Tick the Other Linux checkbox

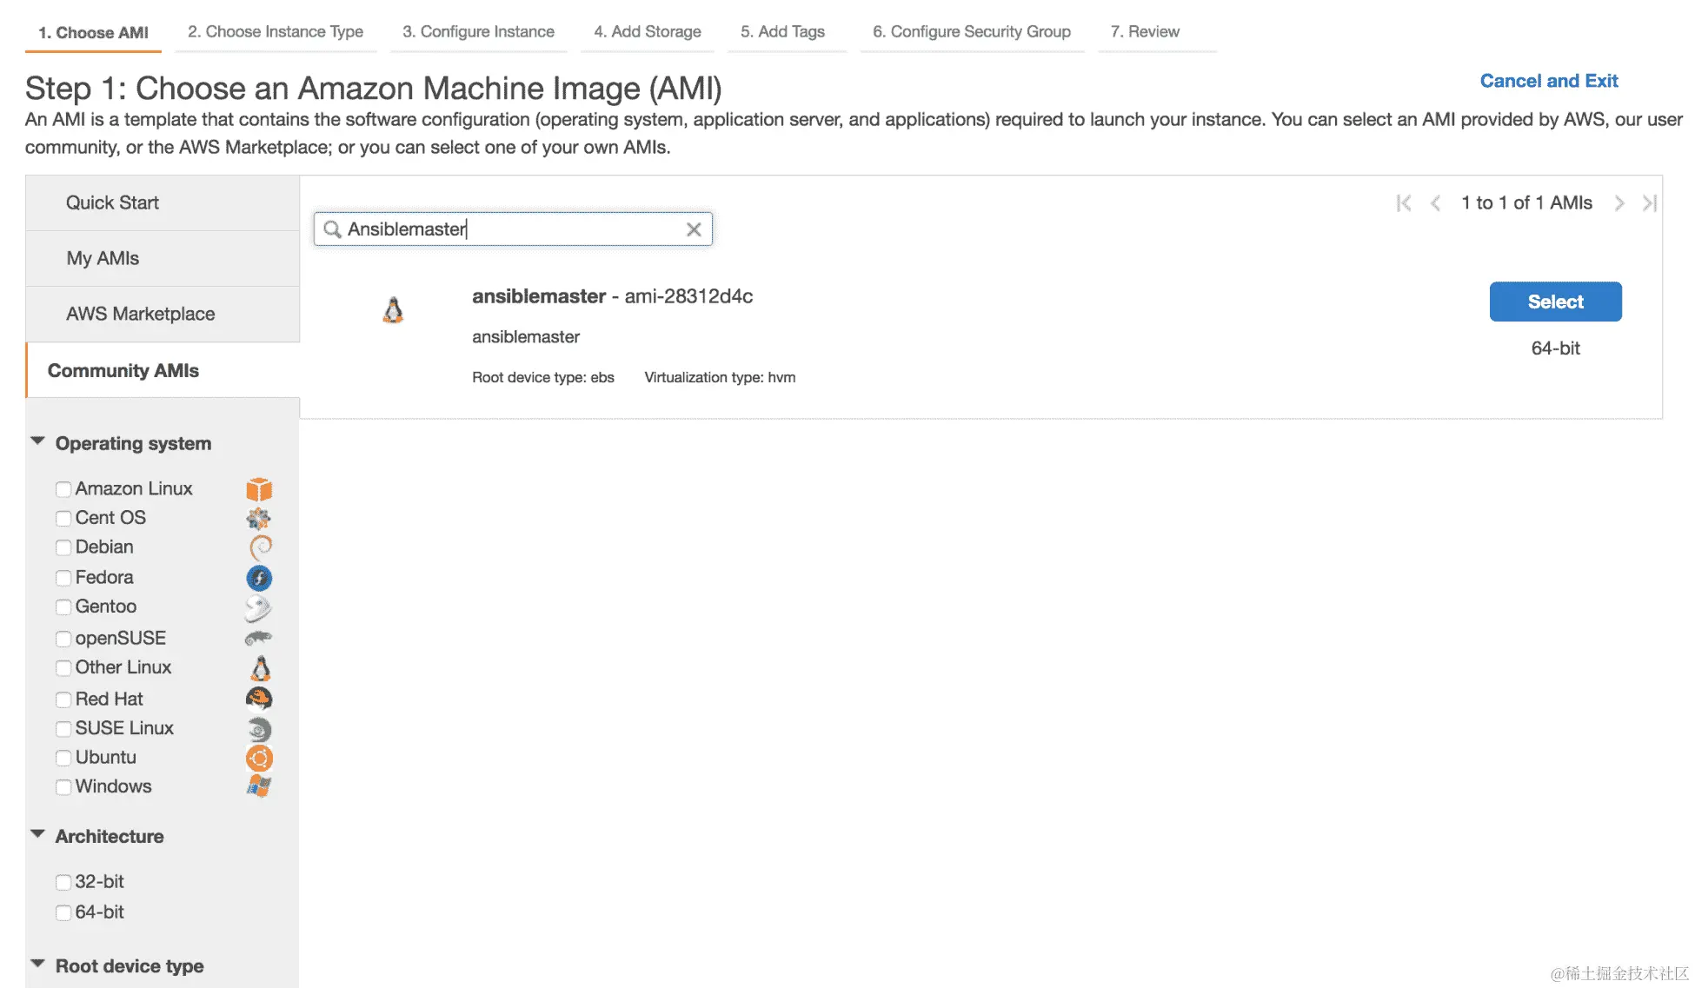[x=63, y=668]
